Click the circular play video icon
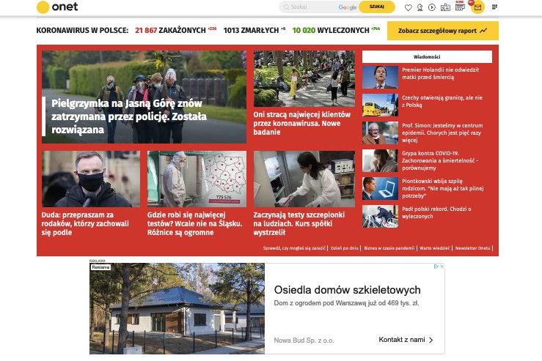This screenshot has width=542, height=361. pos(432,7)
